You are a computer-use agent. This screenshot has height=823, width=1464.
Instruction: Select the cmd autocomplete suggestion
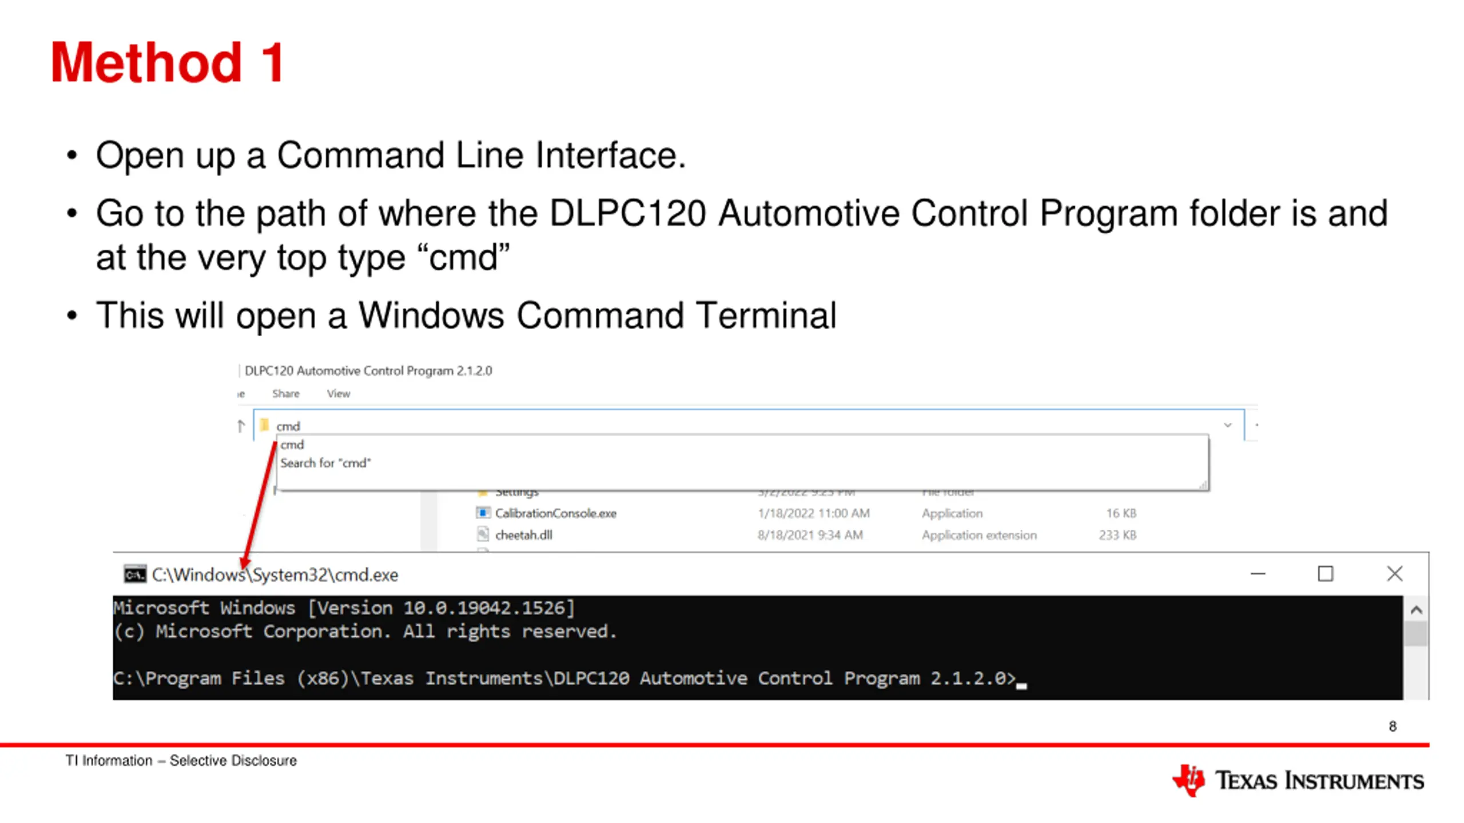click(x=292, y=445)
